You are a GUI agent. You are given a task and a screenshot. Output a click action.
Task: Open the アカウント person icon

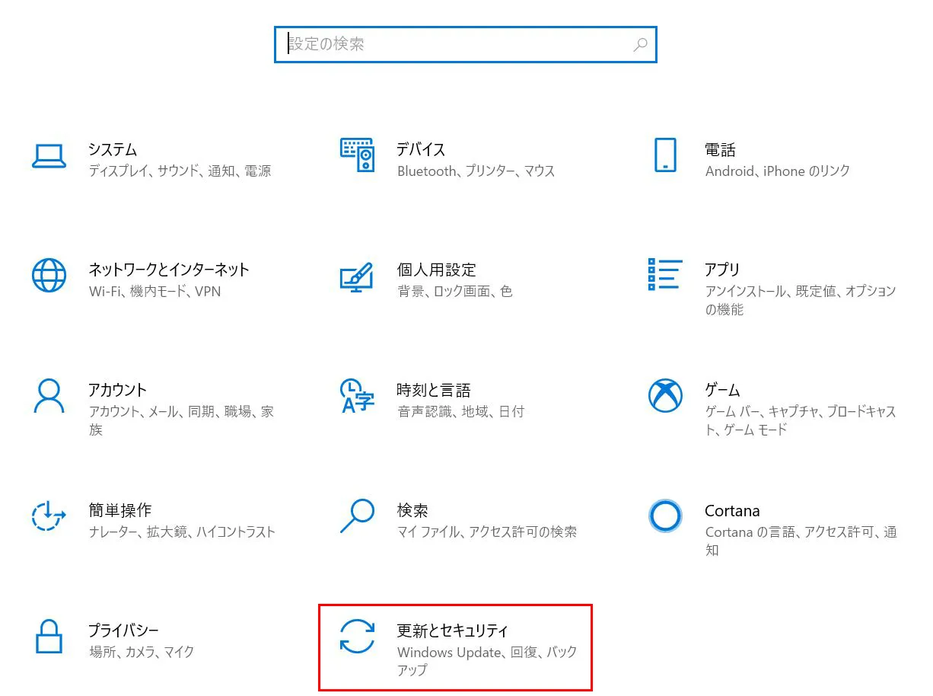(x=49, y=395)
